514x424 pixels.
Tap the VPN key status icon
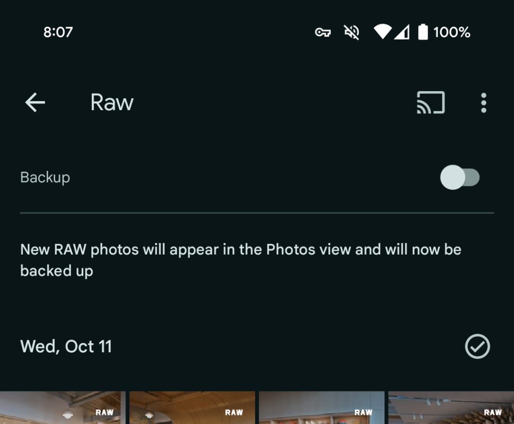[x=323, y=33]
